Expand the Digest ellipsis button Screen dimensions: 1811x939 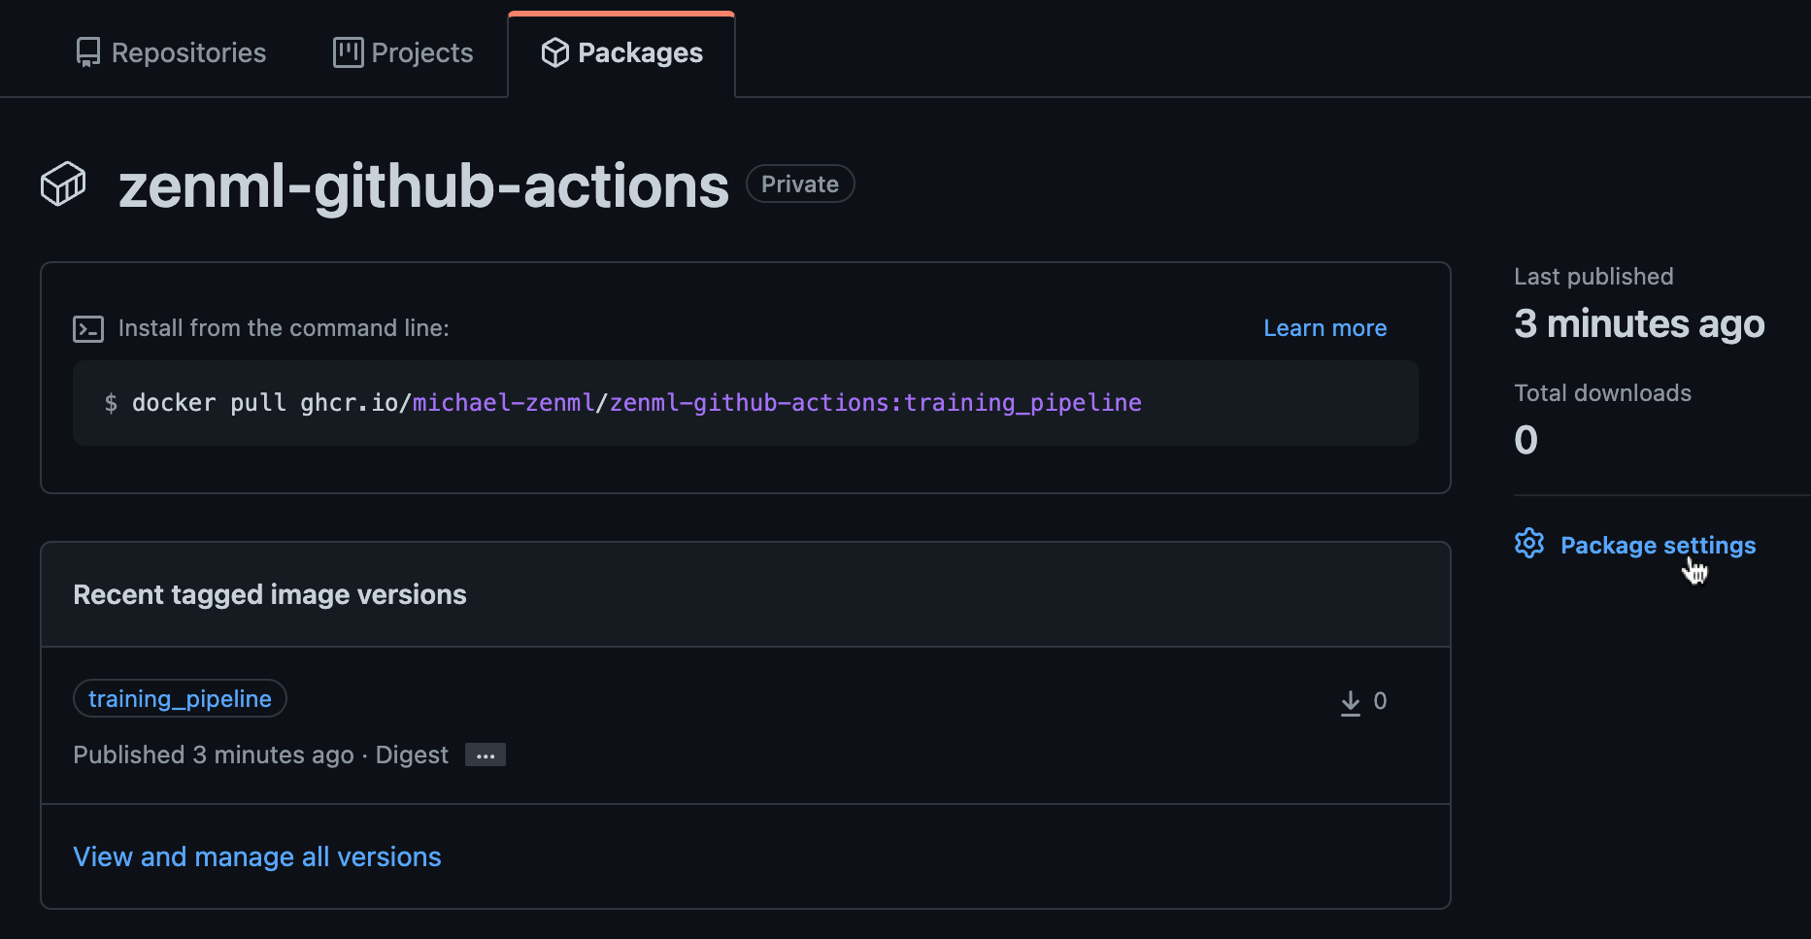click(x=485, y=755)
